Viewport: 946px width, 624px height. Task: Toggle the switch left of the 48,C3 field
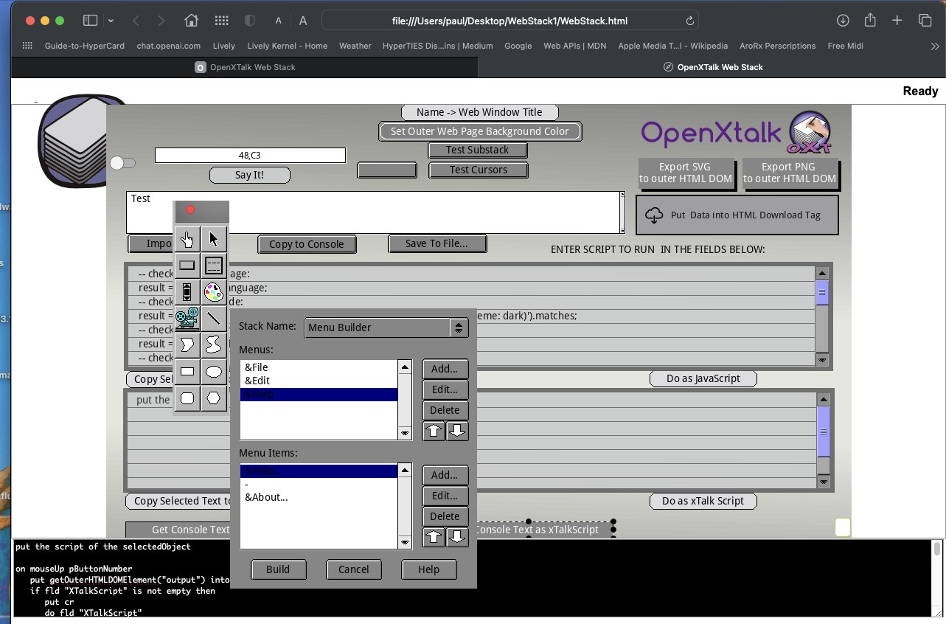pos(122,163)
